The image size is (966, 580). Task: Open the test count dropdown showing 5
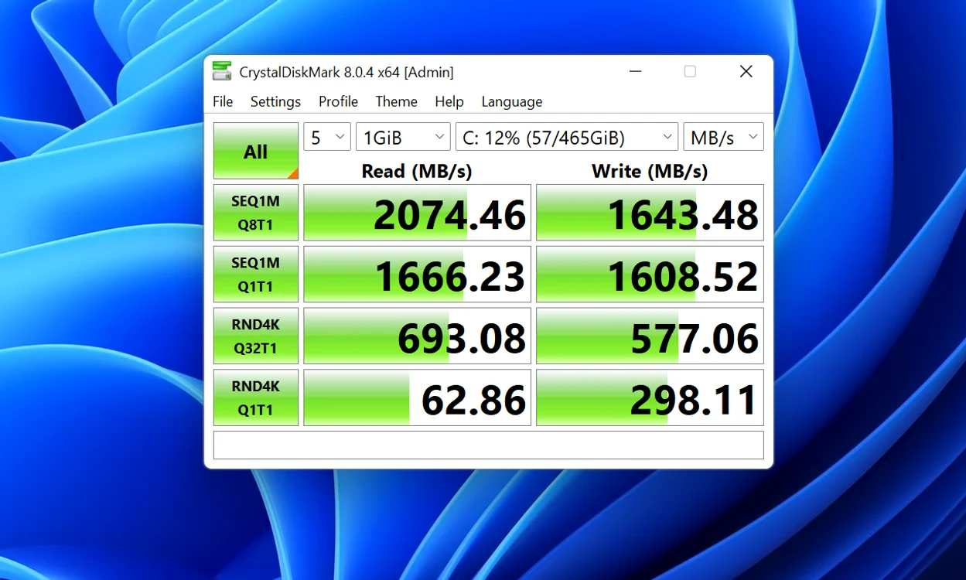coord(327,137)
